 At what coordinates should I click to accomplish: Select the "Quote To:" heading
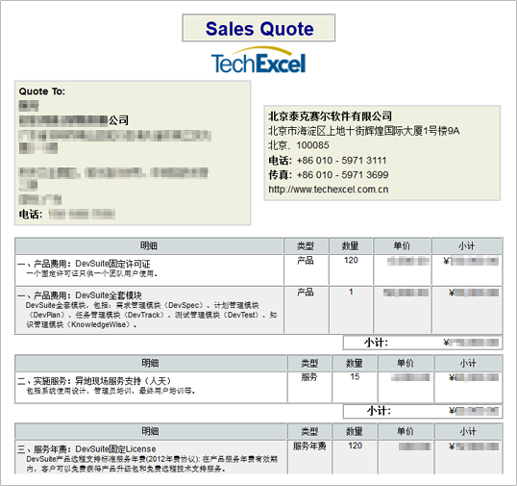pos(42,91)
